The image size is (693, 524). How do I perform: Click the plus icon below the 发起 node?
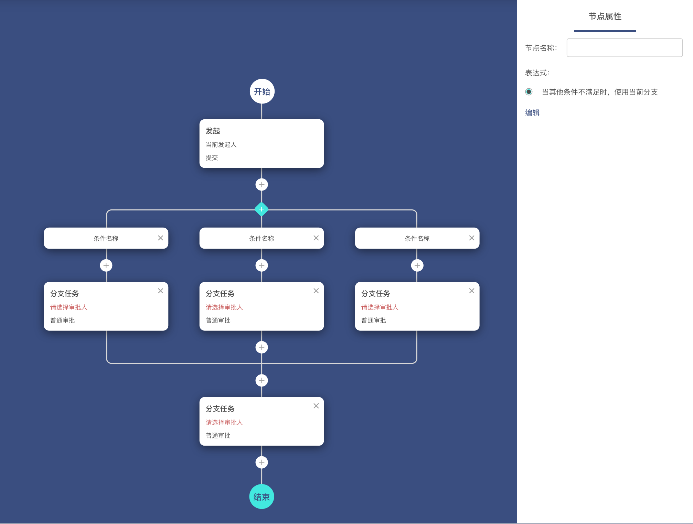coord(262,185)
